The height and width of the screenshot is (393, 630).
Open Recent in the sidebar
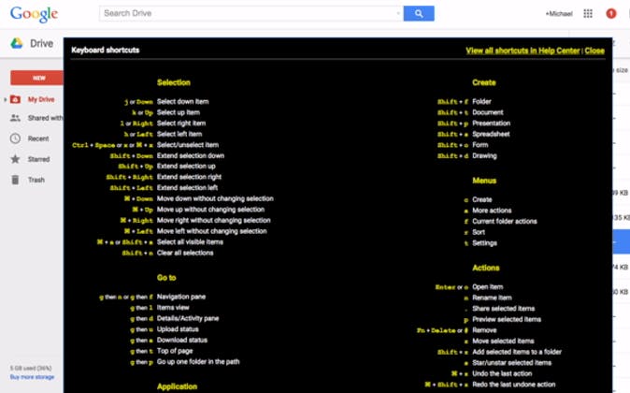point(38,138)
